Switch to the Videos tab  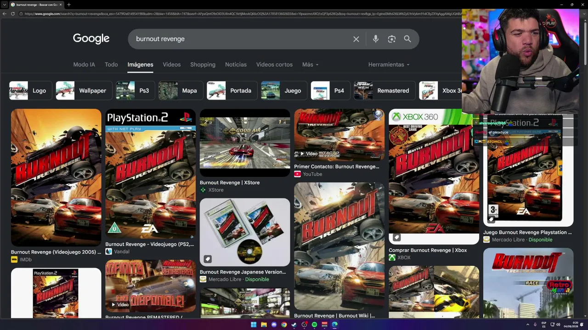(x=171, y=65)
